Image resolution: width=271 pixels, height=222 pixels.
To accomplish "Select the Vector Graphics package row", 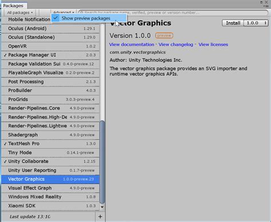I will pos(50,179).
